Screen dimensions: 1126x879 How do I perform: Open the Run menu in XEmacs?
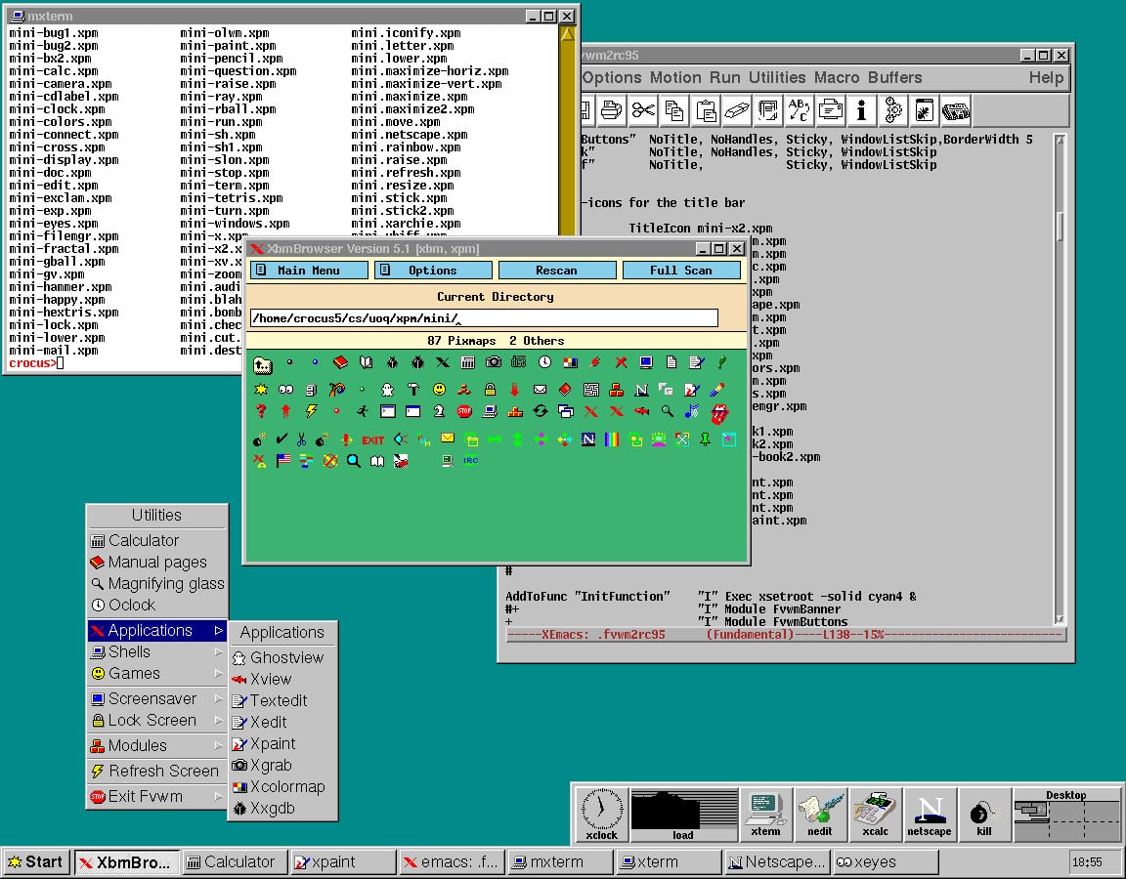[725, 77]
